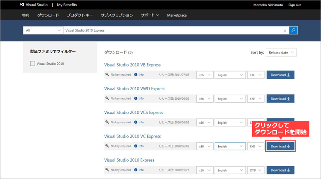The height and width of the screenshot is (179, 321).
Task: Open the DVD format dropdown for Visual Studio 2010 Express
Action: (x=255, y=170)
